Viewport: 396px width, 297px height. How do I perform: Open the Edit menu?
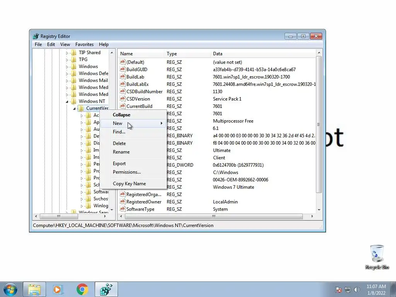click(x=51, y=44)
